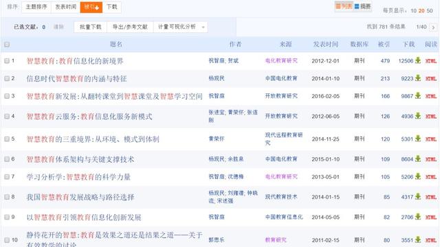
Task: Click 批量下载 button
Action: (90, 27)
